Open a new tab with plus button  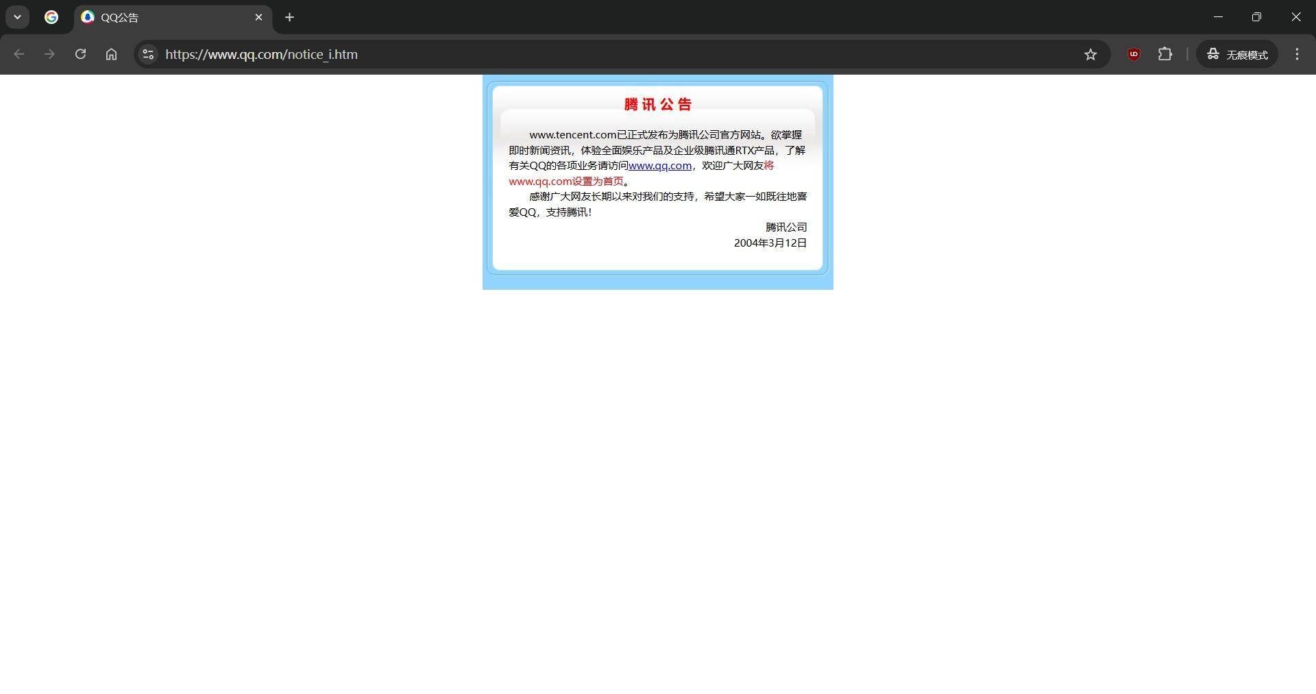[289, 17]
